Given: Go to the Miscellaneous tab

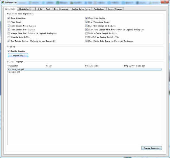Looking at the screenshot, I should click(61, 9).
